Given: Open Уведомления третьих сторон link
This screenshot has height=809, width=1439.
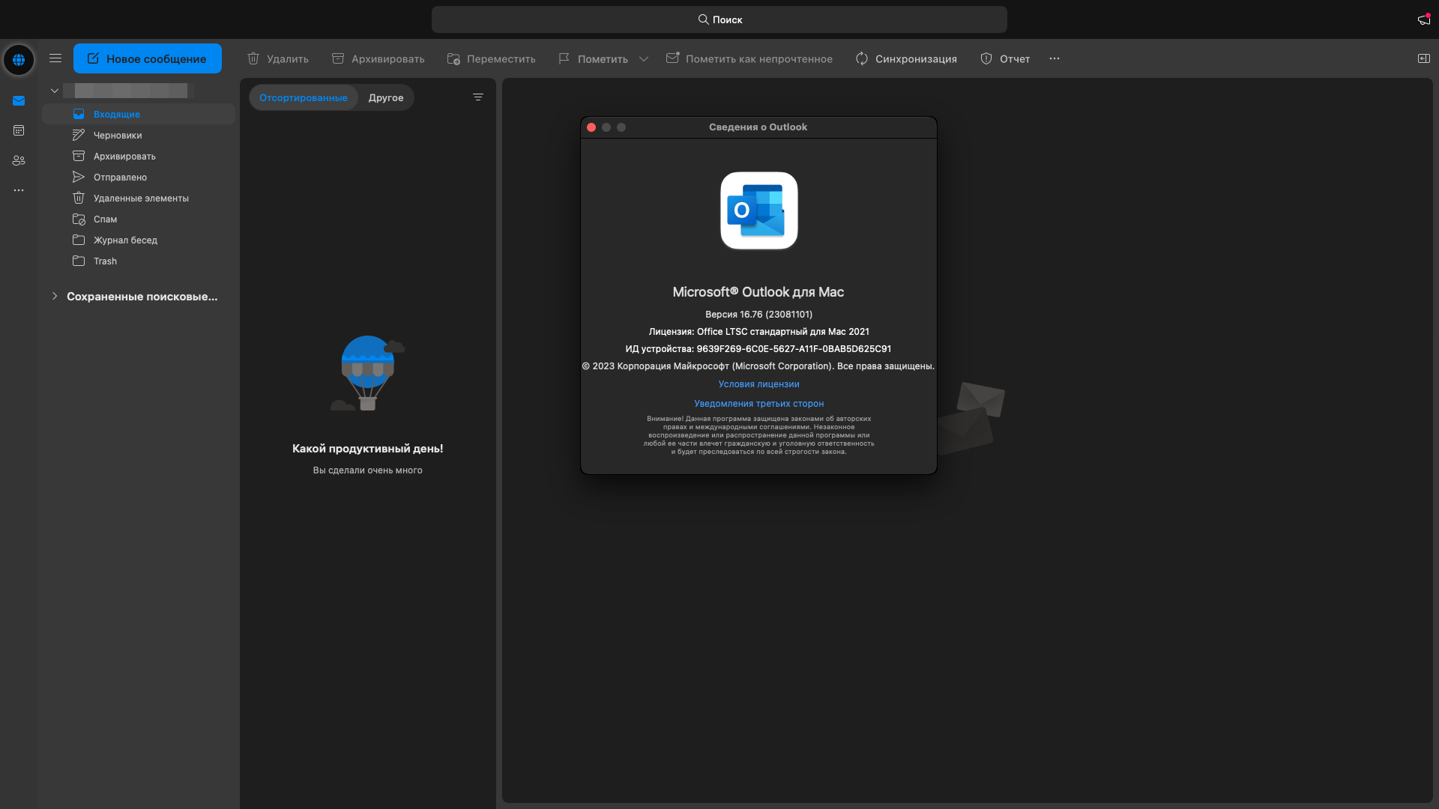Looking at the screenshot, I should click(758, 404).
